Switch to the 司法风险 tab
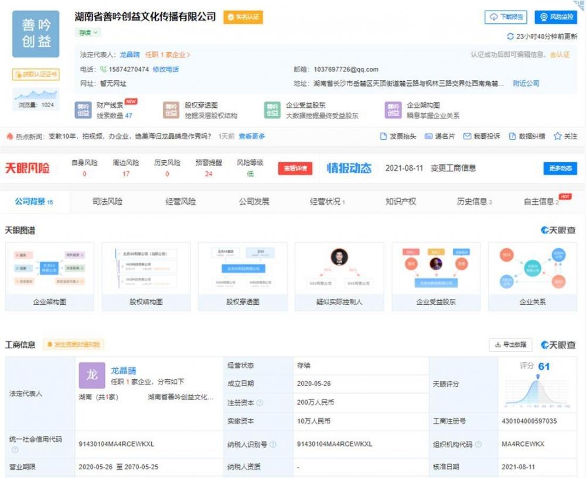 coord(107,201)
